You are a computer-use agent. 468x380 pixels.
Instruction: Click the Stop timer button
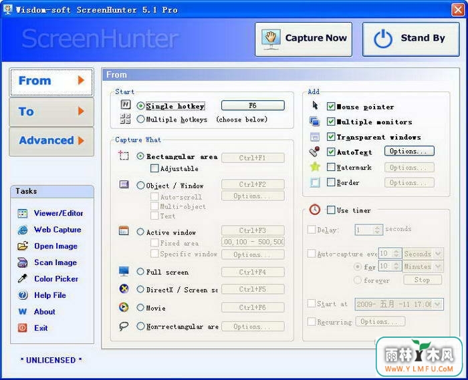pyautogui.click(x=423, y=280)
